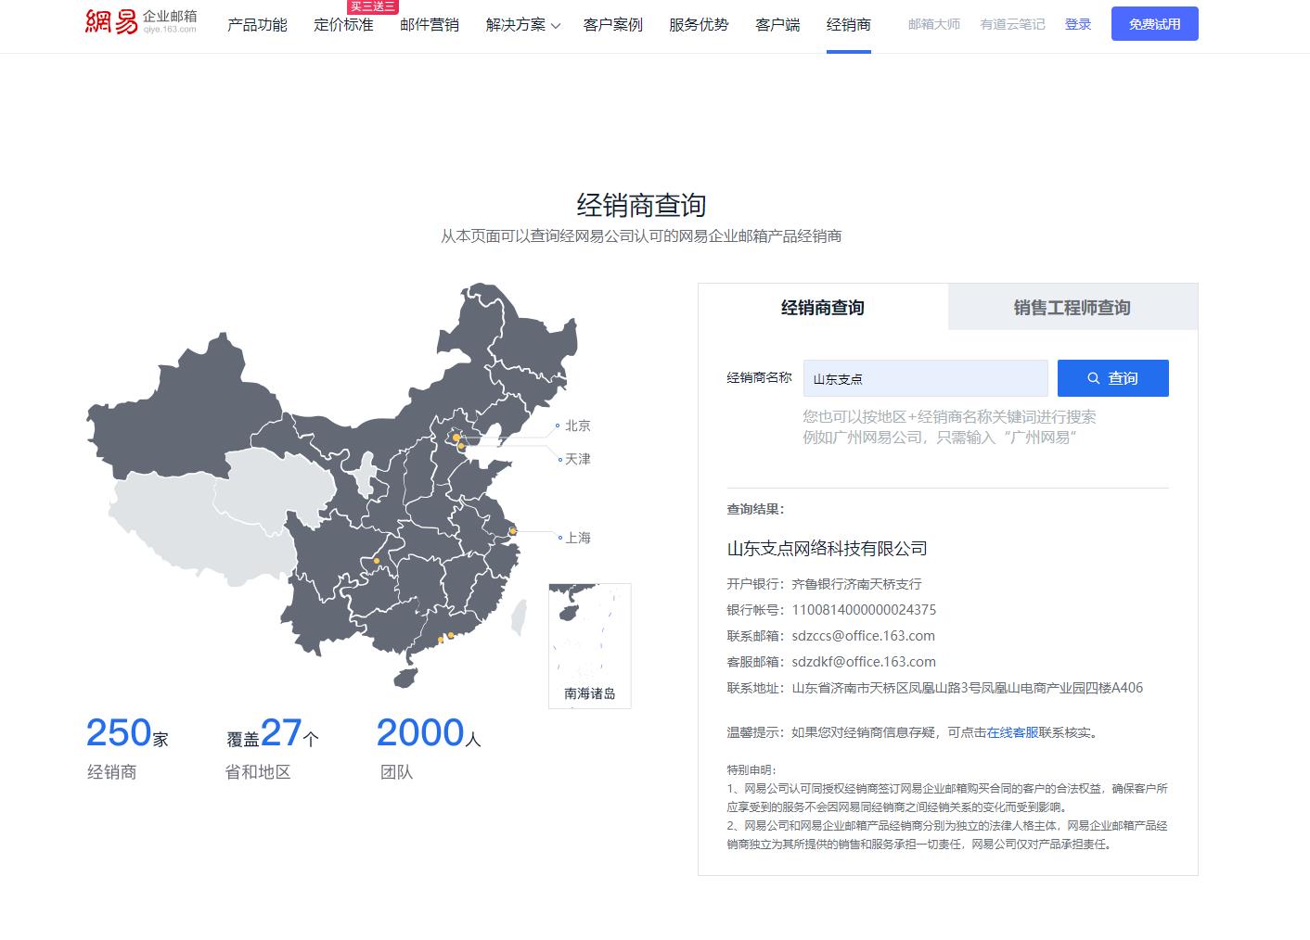
Task: Select the 经销商查询 tab
Action: (822, 307)
